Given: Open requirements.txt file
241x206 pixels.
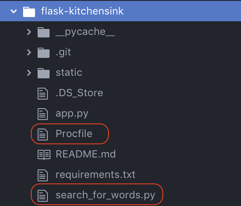Looking at the screenshot, I should point(95,175).
